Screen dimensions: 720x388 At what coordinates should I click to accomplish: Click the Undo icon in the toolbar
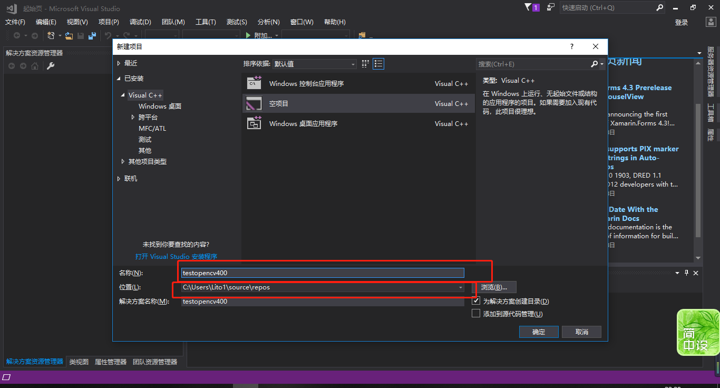pos(108,35)
